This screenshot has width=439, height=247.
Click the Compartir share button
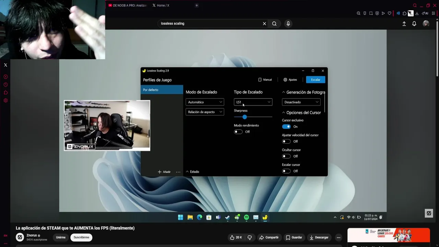click(x=269, y=237)
